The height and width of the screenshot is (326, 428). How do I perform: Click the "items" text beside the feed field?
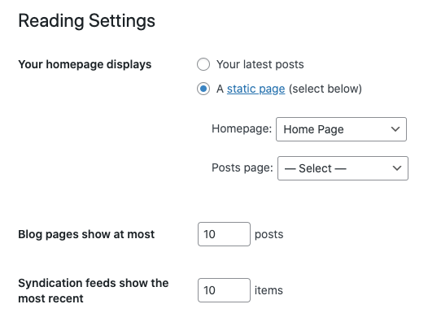coord(269,290)
